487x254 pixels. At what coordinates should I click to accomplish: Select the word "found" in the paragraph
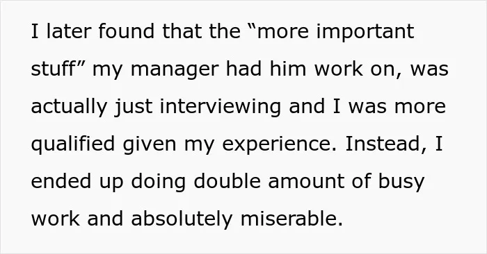pyautogui.click(x=127, y=31)
